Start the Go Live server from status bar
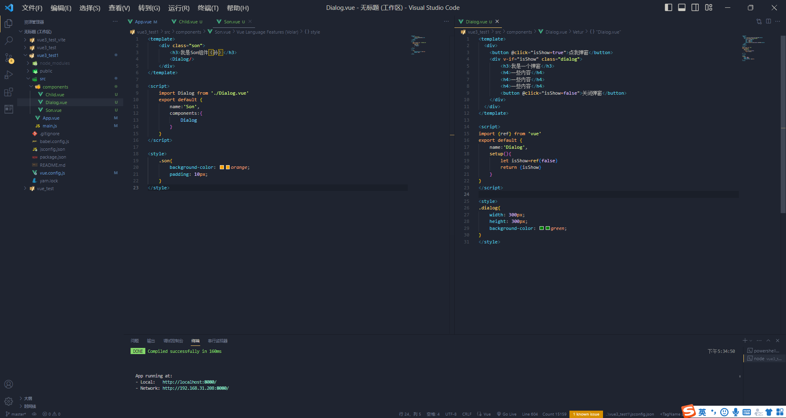Screen dimensions: 786x418 506,414
